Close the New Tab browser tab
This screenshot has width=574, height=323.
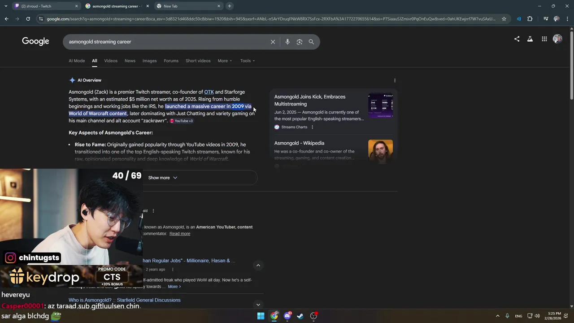click(219, 6)
